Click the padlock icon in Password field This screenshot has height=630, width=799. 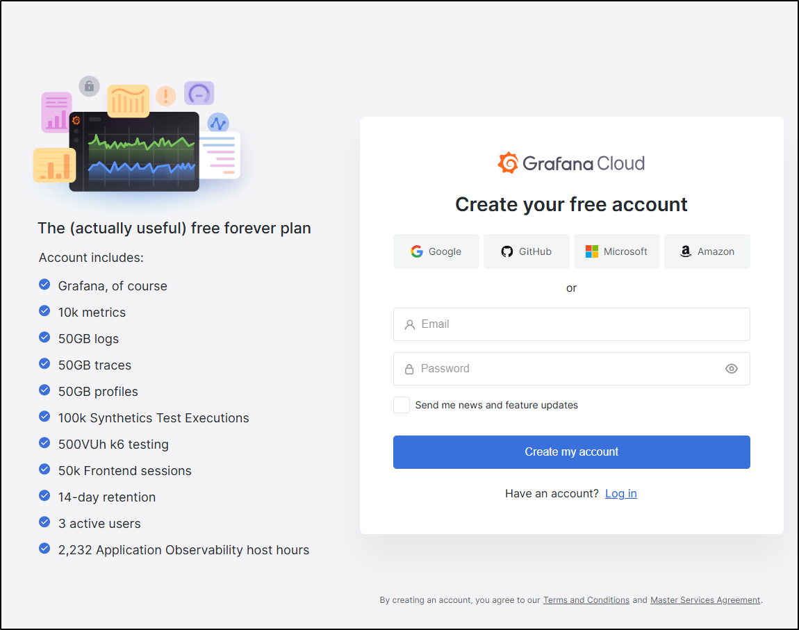[409, 370]
